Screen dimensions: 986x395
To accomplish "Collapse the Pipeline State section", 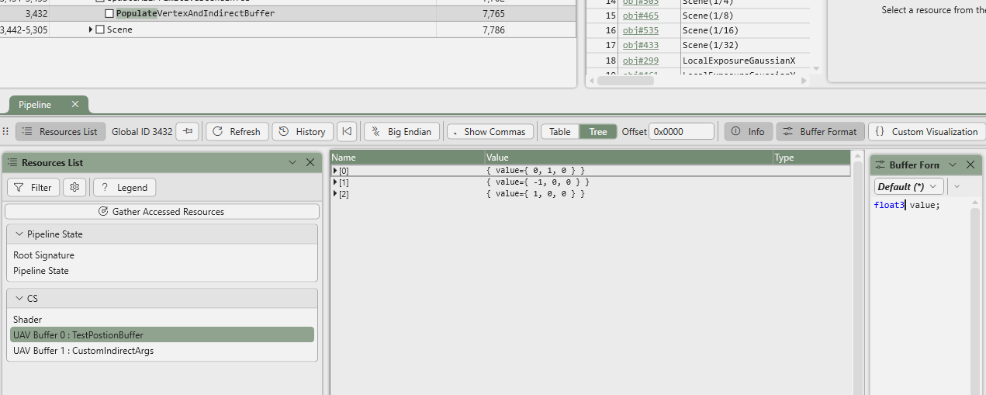I will (x=19, y=234).
